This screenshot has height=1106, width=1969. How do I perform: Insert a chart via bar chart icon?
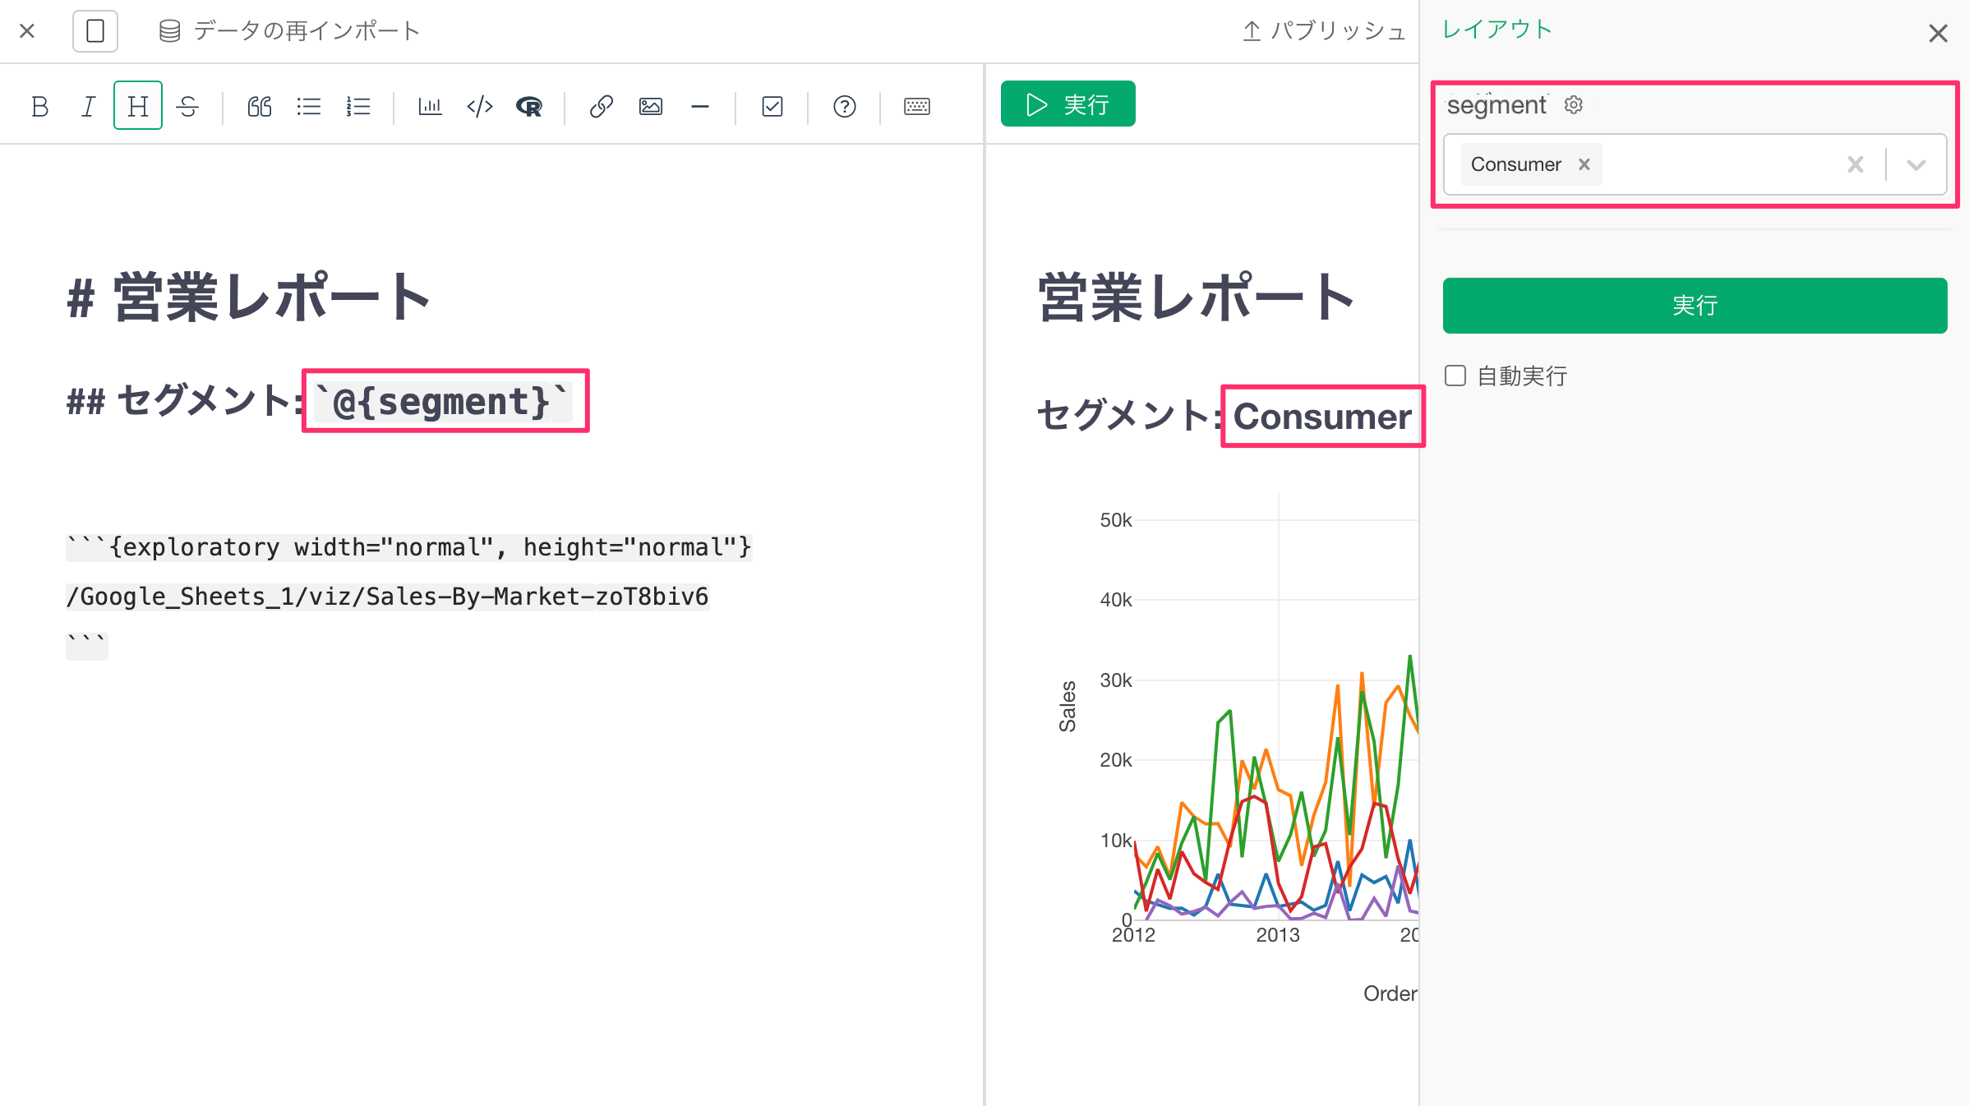coord(430,106)
